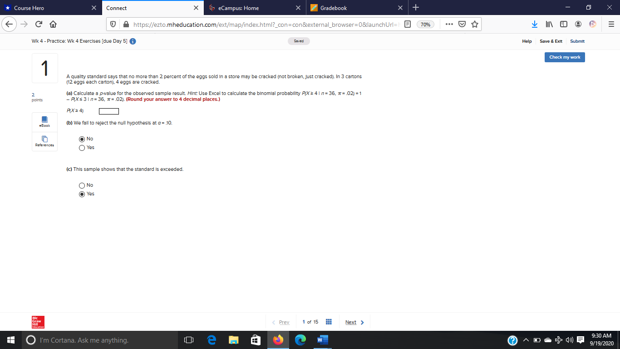This screenshot has height=349, width=620.
Task: Click the Check my work button
Action: click(564, 57)
